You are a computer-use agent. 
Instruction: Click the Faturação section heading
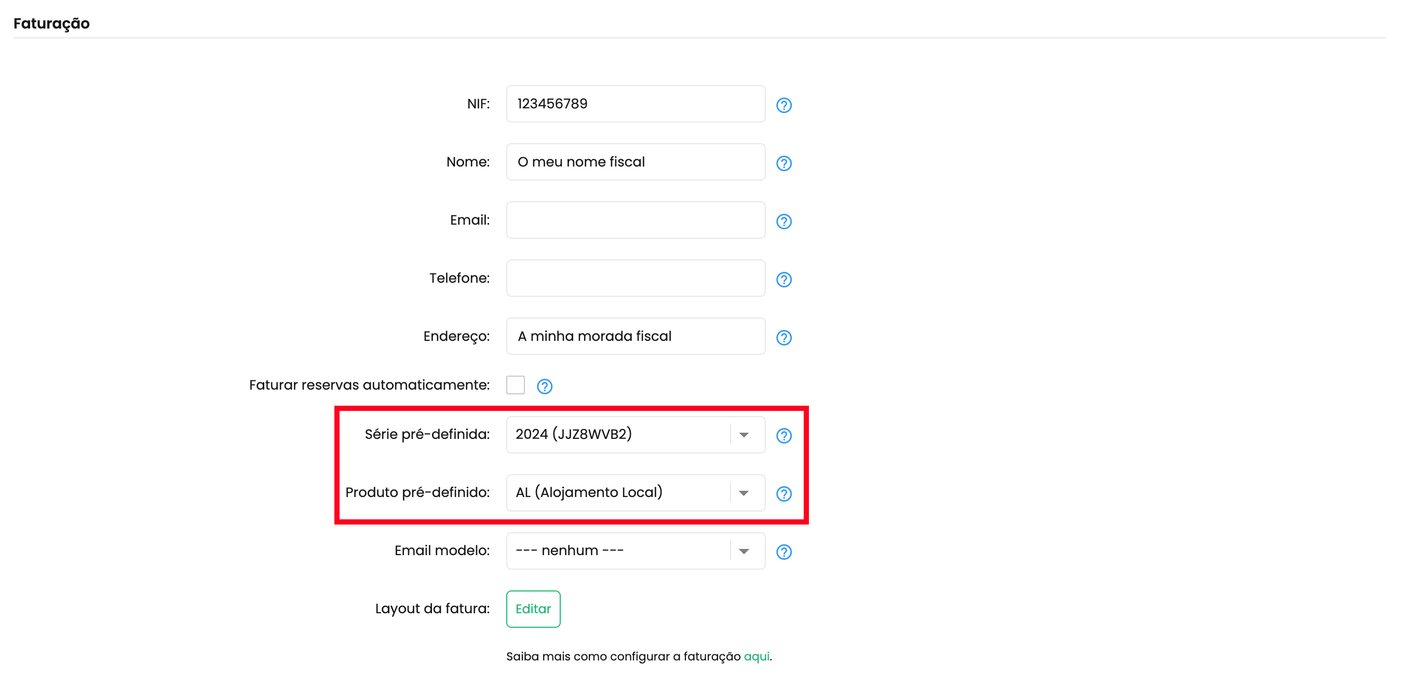pyautogui.click(x=51, y=23)
